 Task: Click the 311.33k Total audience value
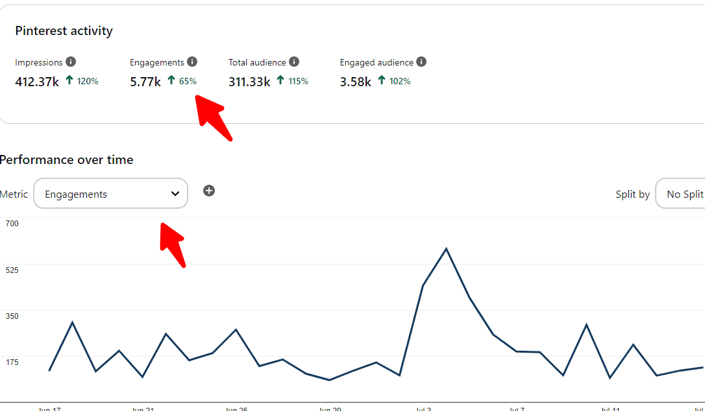point(249,82)
